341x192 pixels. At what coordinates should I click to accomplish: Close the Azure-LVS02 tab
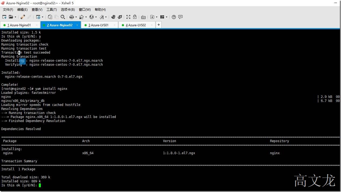152,25
